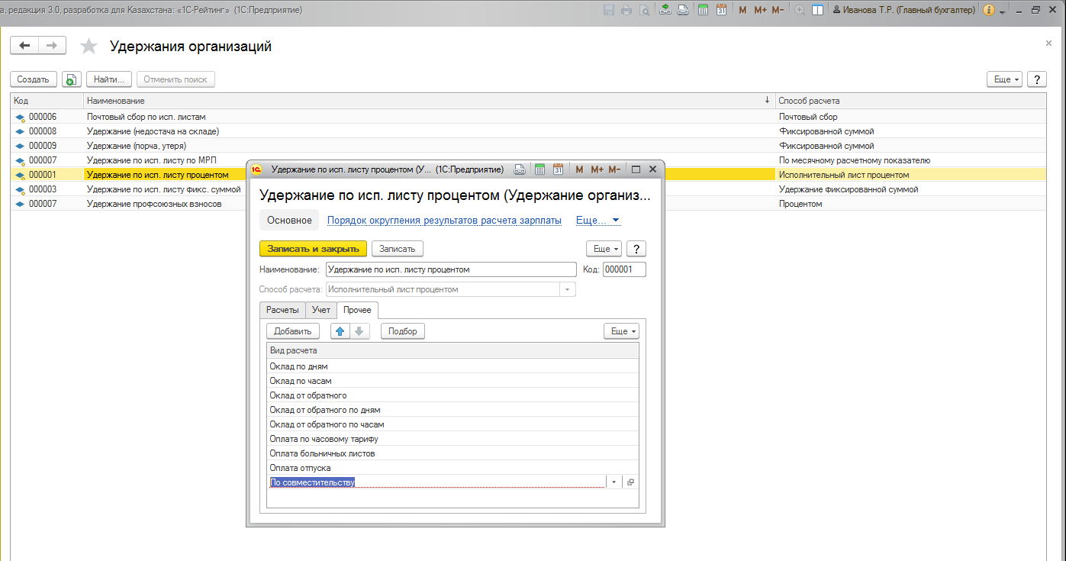Image resolution: width=1066 pixels, height=561 pixels.
Task: Click user name Иванова Т.Р. (Главный бухгалтер)
Action: 904,10
